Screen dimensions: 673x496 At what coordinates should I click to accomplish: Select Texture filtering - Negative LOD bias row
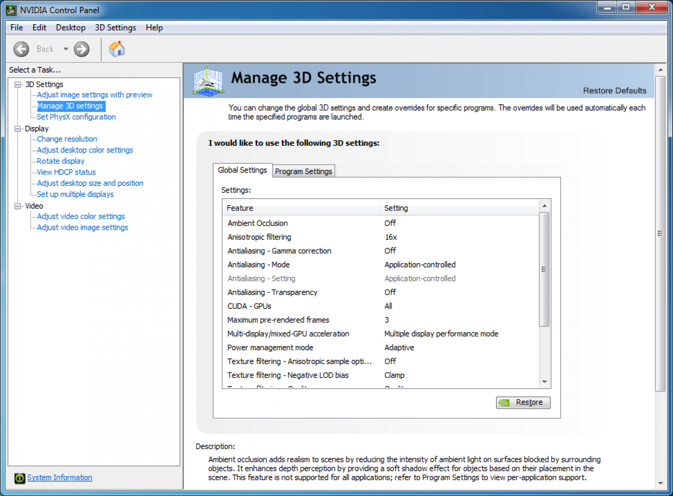381,375
